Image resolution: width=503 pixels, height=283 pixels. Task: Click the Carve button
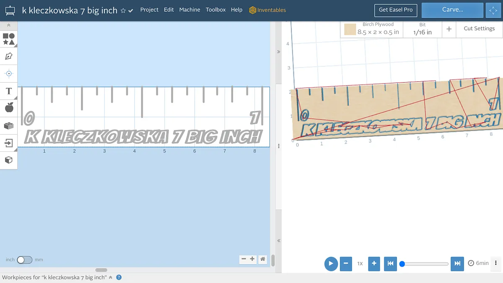(x=452, y=10)
